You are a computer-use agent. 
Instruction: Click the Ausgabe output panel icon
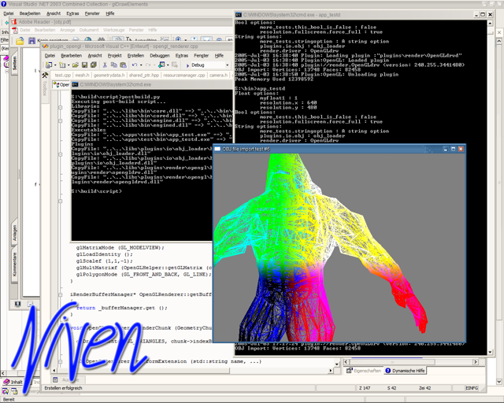[55, 380]
